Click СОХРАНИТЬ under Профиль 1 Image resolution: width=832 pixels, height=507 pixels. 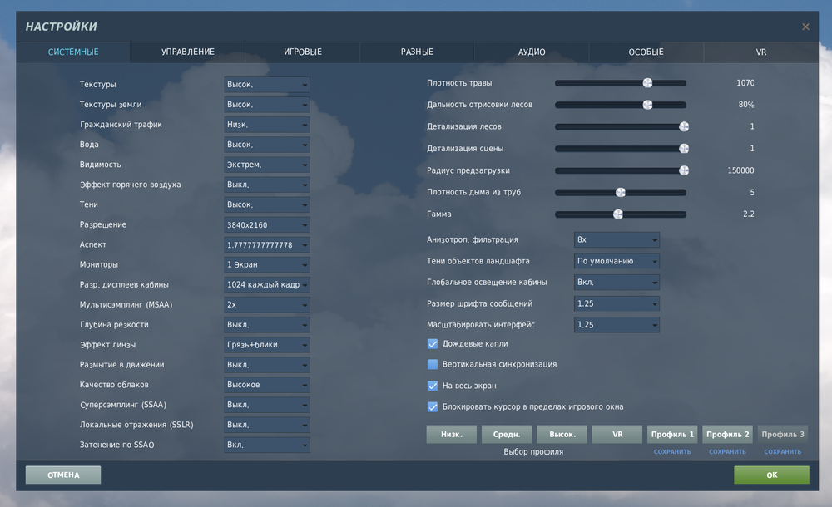pos(672,452)
